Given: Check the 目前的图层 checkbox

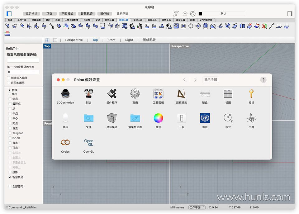Looking at the screenshot, I should click(8, 83).
